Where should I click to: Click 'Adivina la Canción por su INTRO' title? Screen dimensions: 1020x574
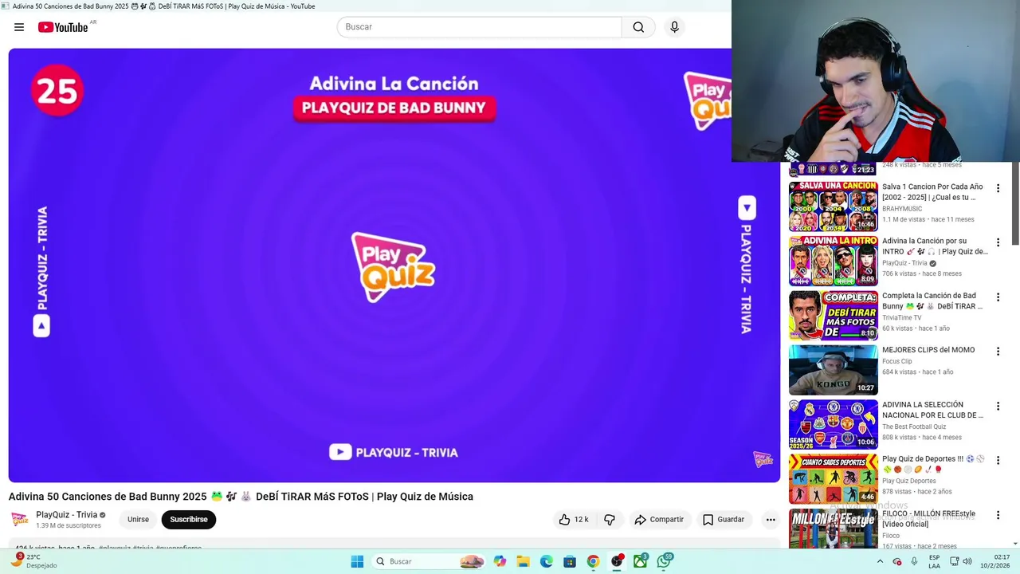pos(935,246)
